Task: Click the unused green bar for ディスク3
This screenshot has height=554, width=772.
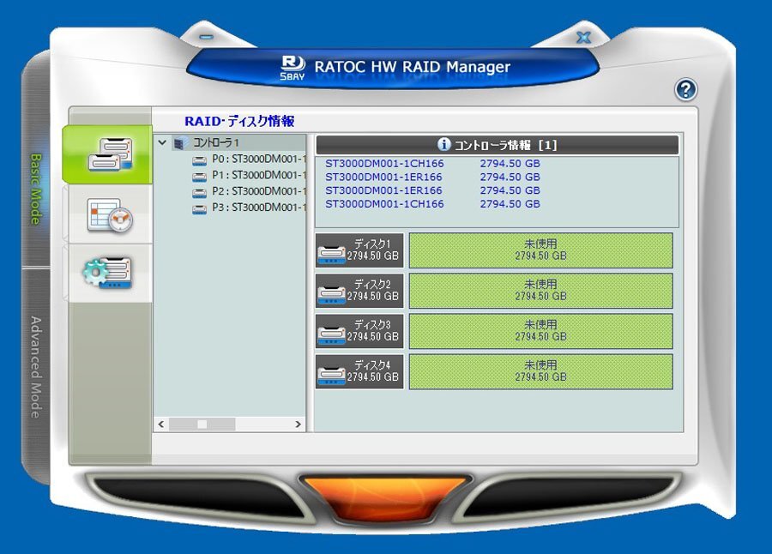Action: pos(540,331)
